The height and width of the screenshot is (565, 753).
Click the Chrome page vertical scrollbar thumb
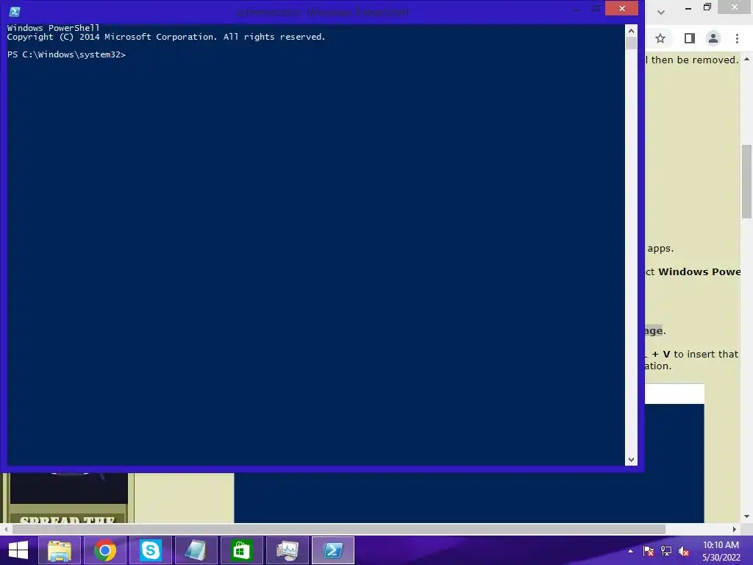(x=747, y=181)
